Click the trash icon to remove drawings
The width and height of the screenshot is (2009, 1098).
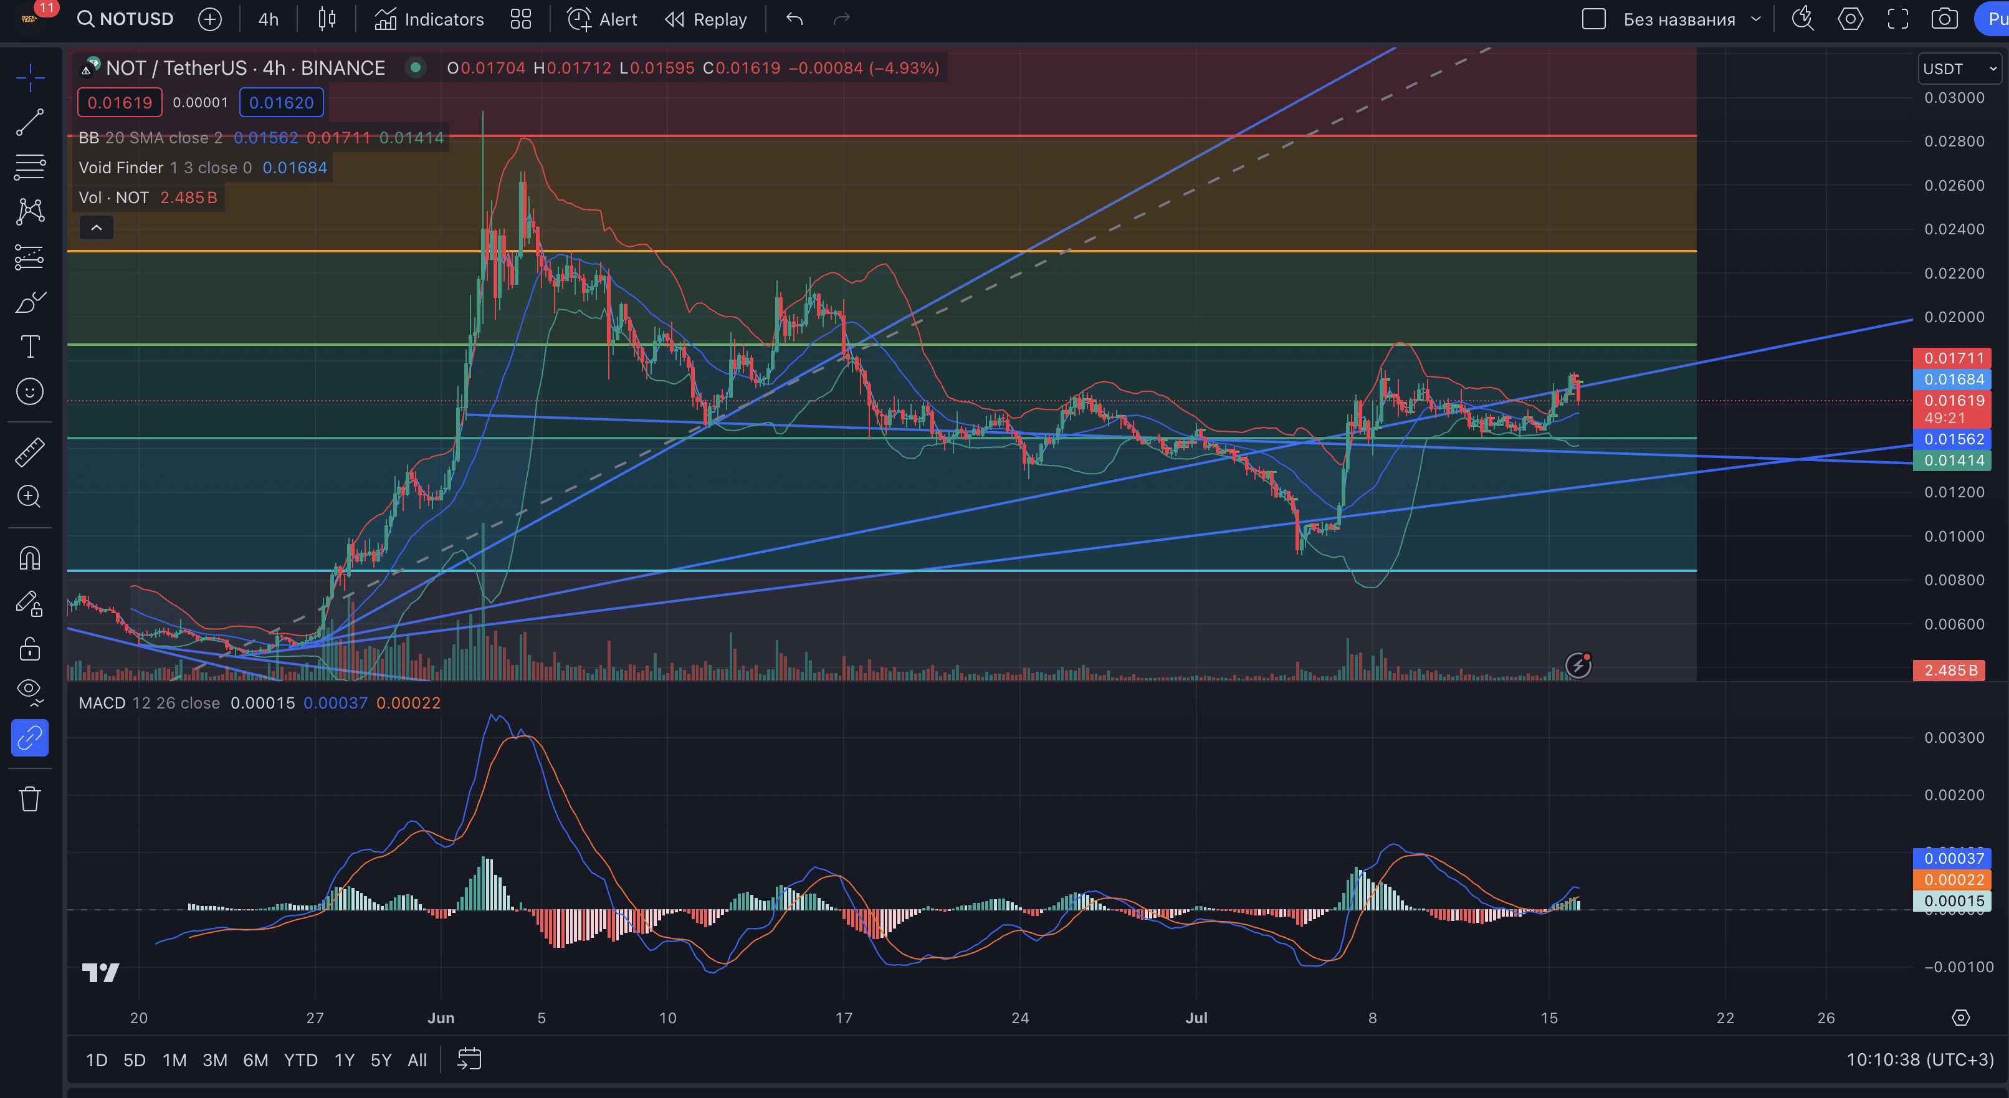[30, 798]
